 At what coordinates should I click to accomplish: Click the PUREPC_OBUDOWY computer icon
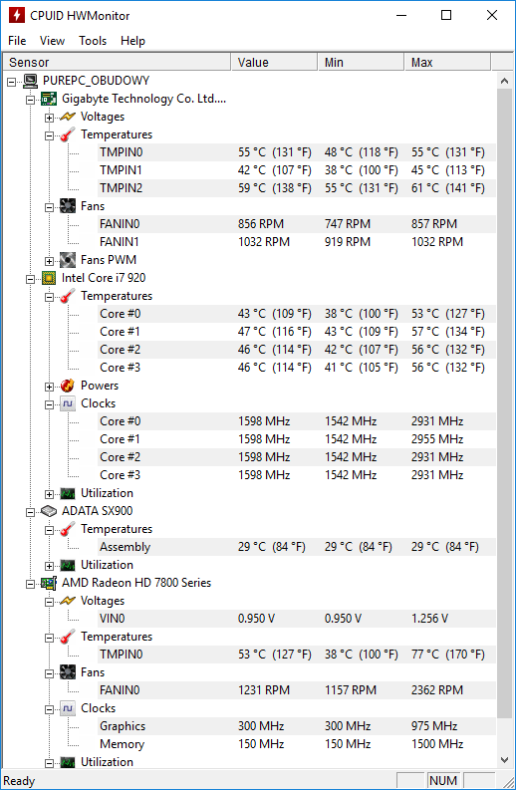click(x=30, y=81)
